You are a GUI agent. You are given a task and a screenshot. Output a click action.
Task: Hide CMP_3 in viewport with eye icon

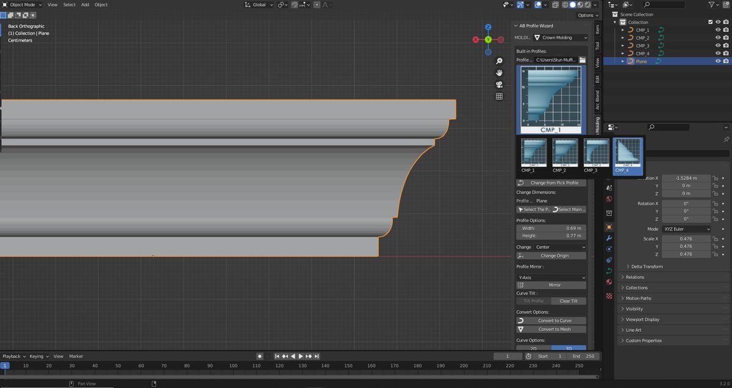coord(718,46)
